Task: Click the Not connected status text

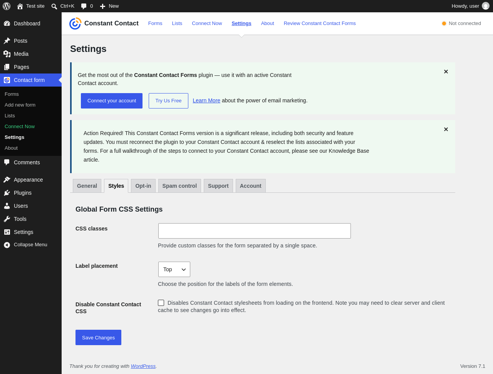Action: click(x=465, y=23)
